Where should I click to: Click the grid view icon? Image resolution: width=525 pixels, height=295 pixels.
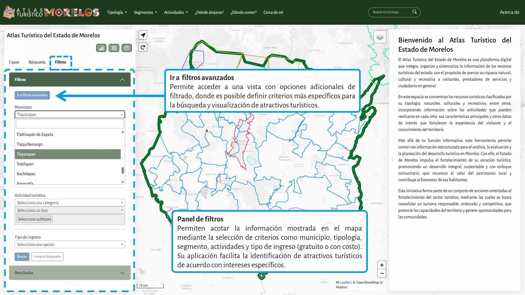(x=114, y=48)
